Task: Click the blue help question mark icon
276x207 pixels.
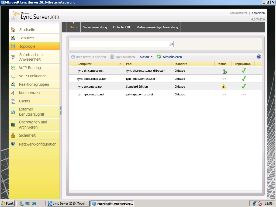Action: tap(259, 57)
